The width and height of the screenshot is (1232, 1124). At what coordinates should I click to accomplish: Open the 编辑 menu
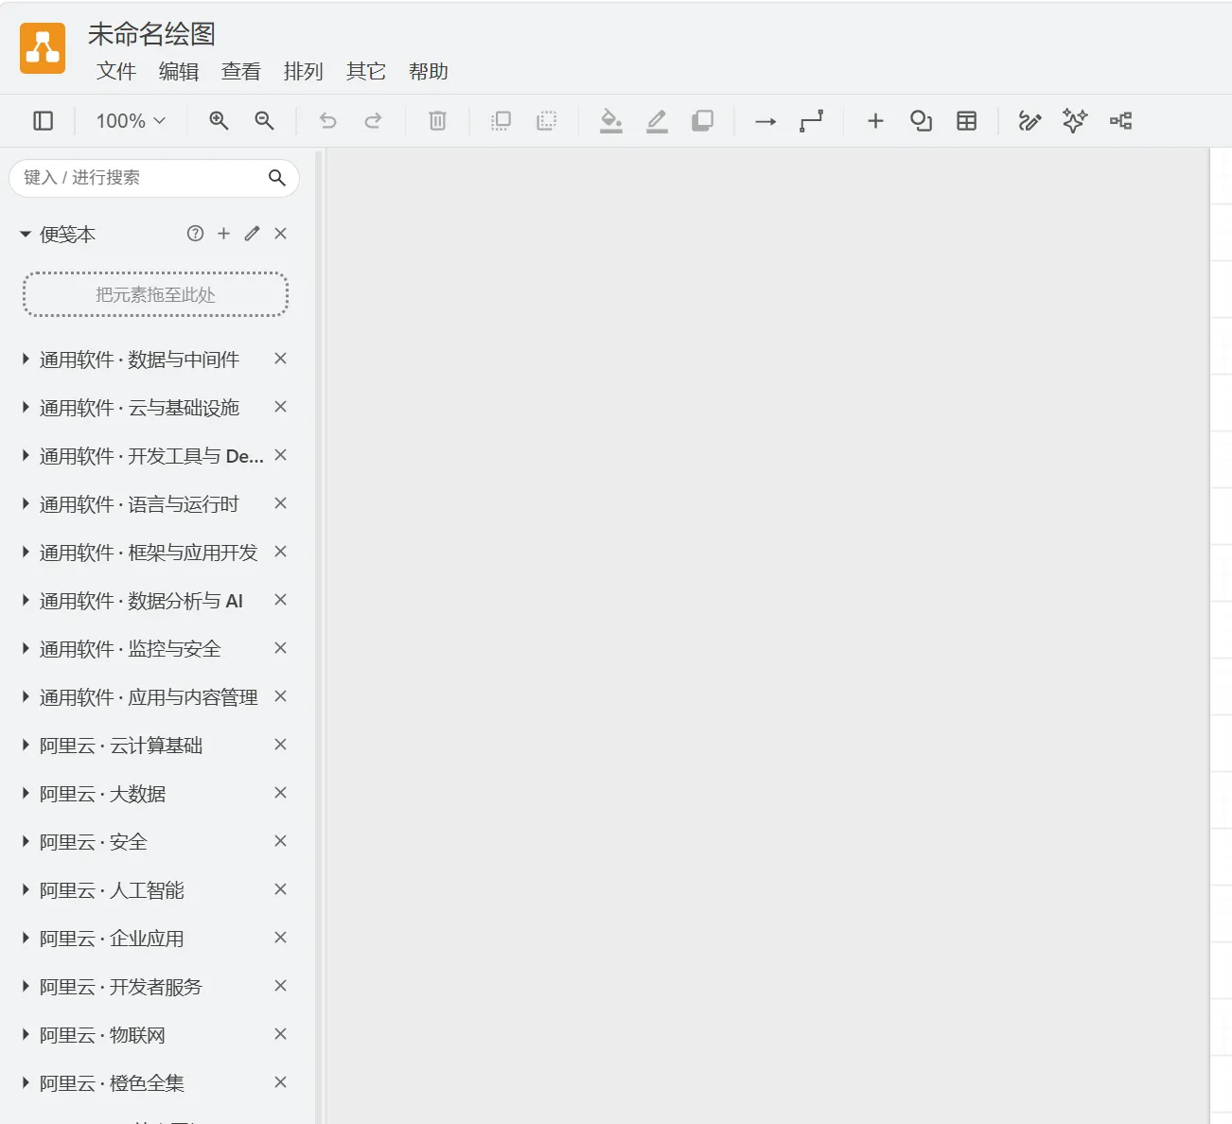click(x=179, y=71)
